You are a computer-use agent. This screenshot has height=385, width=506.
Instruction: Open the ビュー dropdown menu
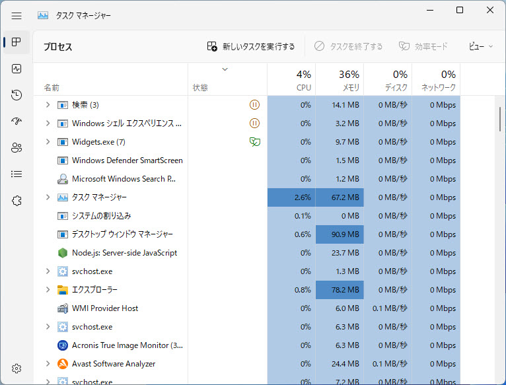point(481,46)
